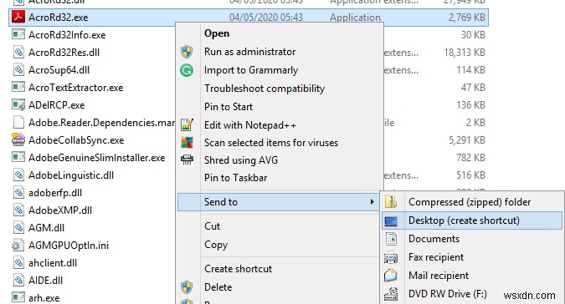
Task: Click the AcroRd32Info.exe file icon
Action: coord(18,34)
